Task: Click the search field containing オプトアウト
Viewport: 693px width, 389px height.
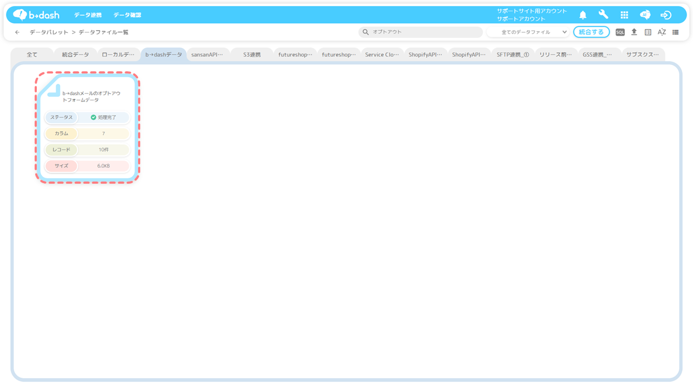Action: 421,32
